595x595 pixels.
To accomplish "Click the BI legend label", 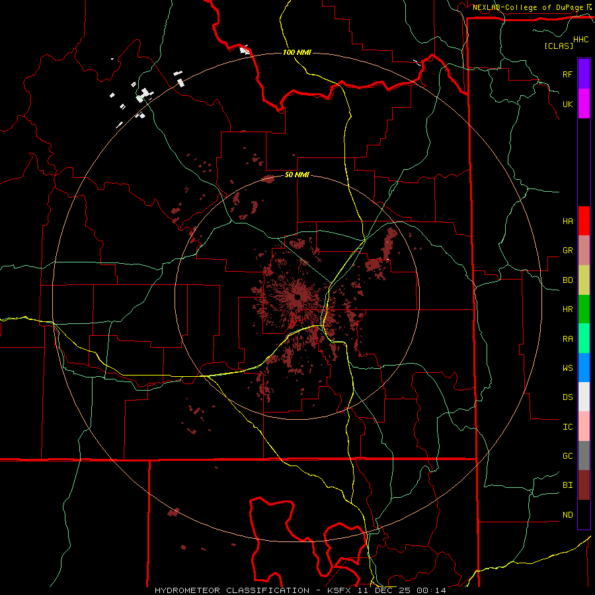I will pos(567,485).
